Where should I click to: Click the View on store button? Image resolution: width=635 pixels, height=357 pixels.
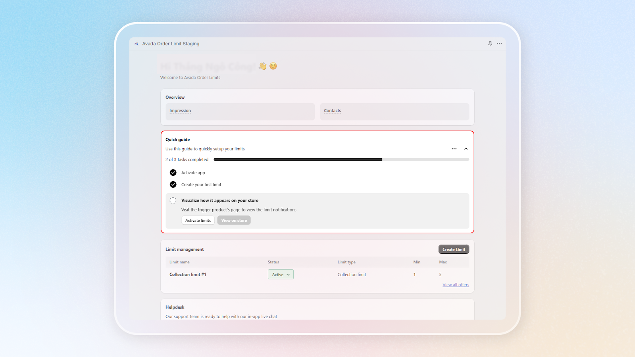[x=234, y=220]
